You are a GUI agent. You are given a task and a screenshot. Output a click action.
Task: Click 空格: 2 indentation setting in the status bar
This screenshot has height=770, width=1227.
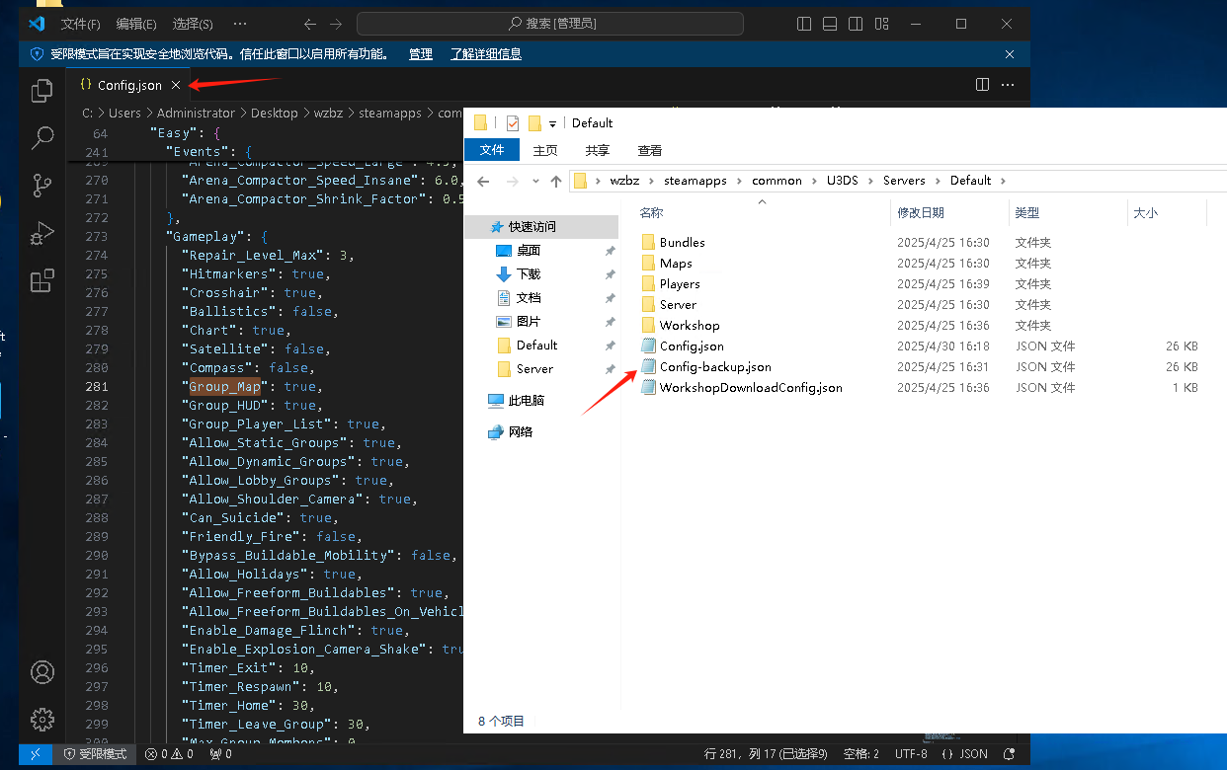pyautogui.click(x=861, y=754)
